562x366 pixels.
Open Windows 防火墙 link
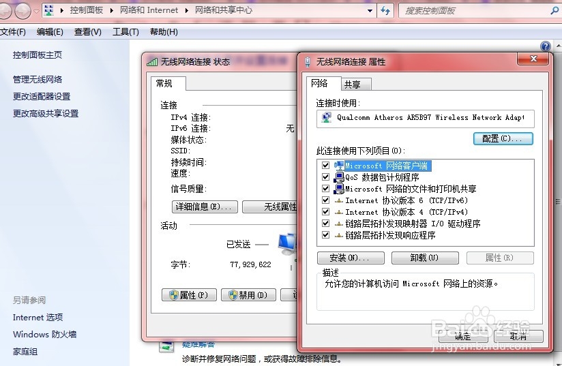(44, 334)
